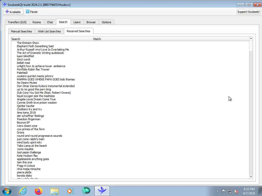Click the Pause button
The height and width of the screenshot is (196, 262).
click(31, 12)
